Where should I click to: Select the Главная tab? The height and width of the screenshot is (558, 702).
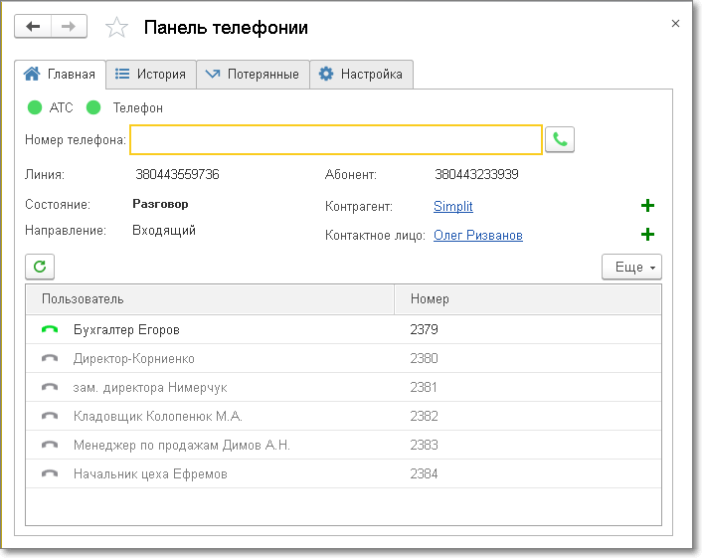coord(61,75)
